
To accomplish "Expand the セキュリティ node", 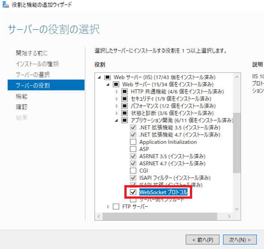I will (117, 99).
